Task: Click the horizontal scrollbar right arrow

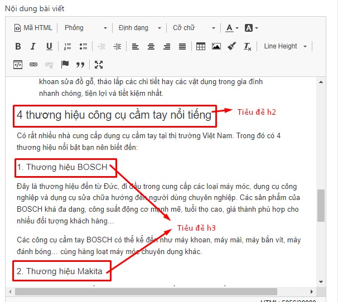Action: [x=311, y=291]
